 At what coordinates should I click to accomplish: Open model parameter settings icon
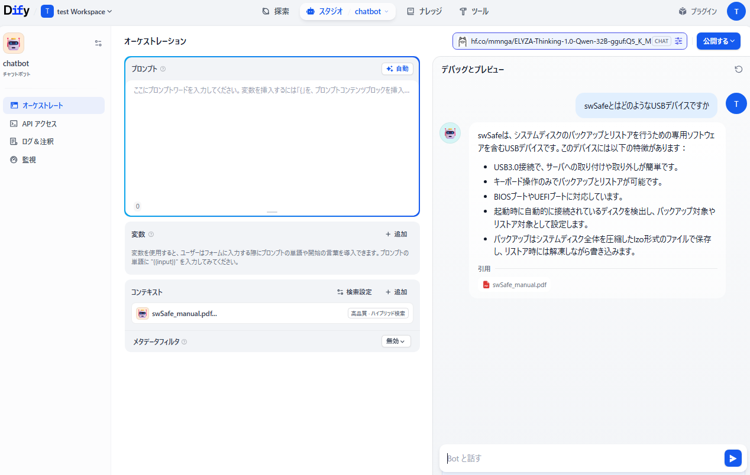click(678, 41)
